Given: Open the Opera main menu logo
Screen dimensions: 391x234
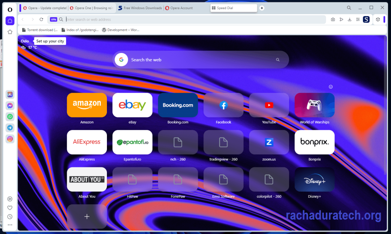Looking at the screenshot, I should tap(10, 10).
